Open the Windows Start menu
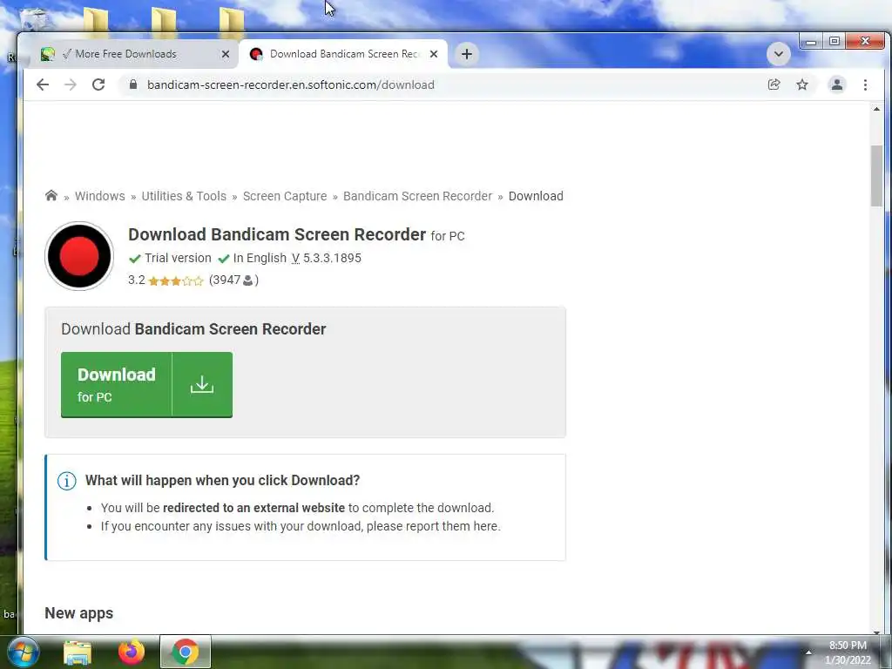The image size is (892, 669). coord(23,652)
